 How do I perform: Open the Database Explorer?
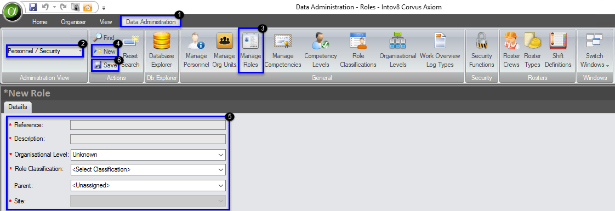coord(161,50)
